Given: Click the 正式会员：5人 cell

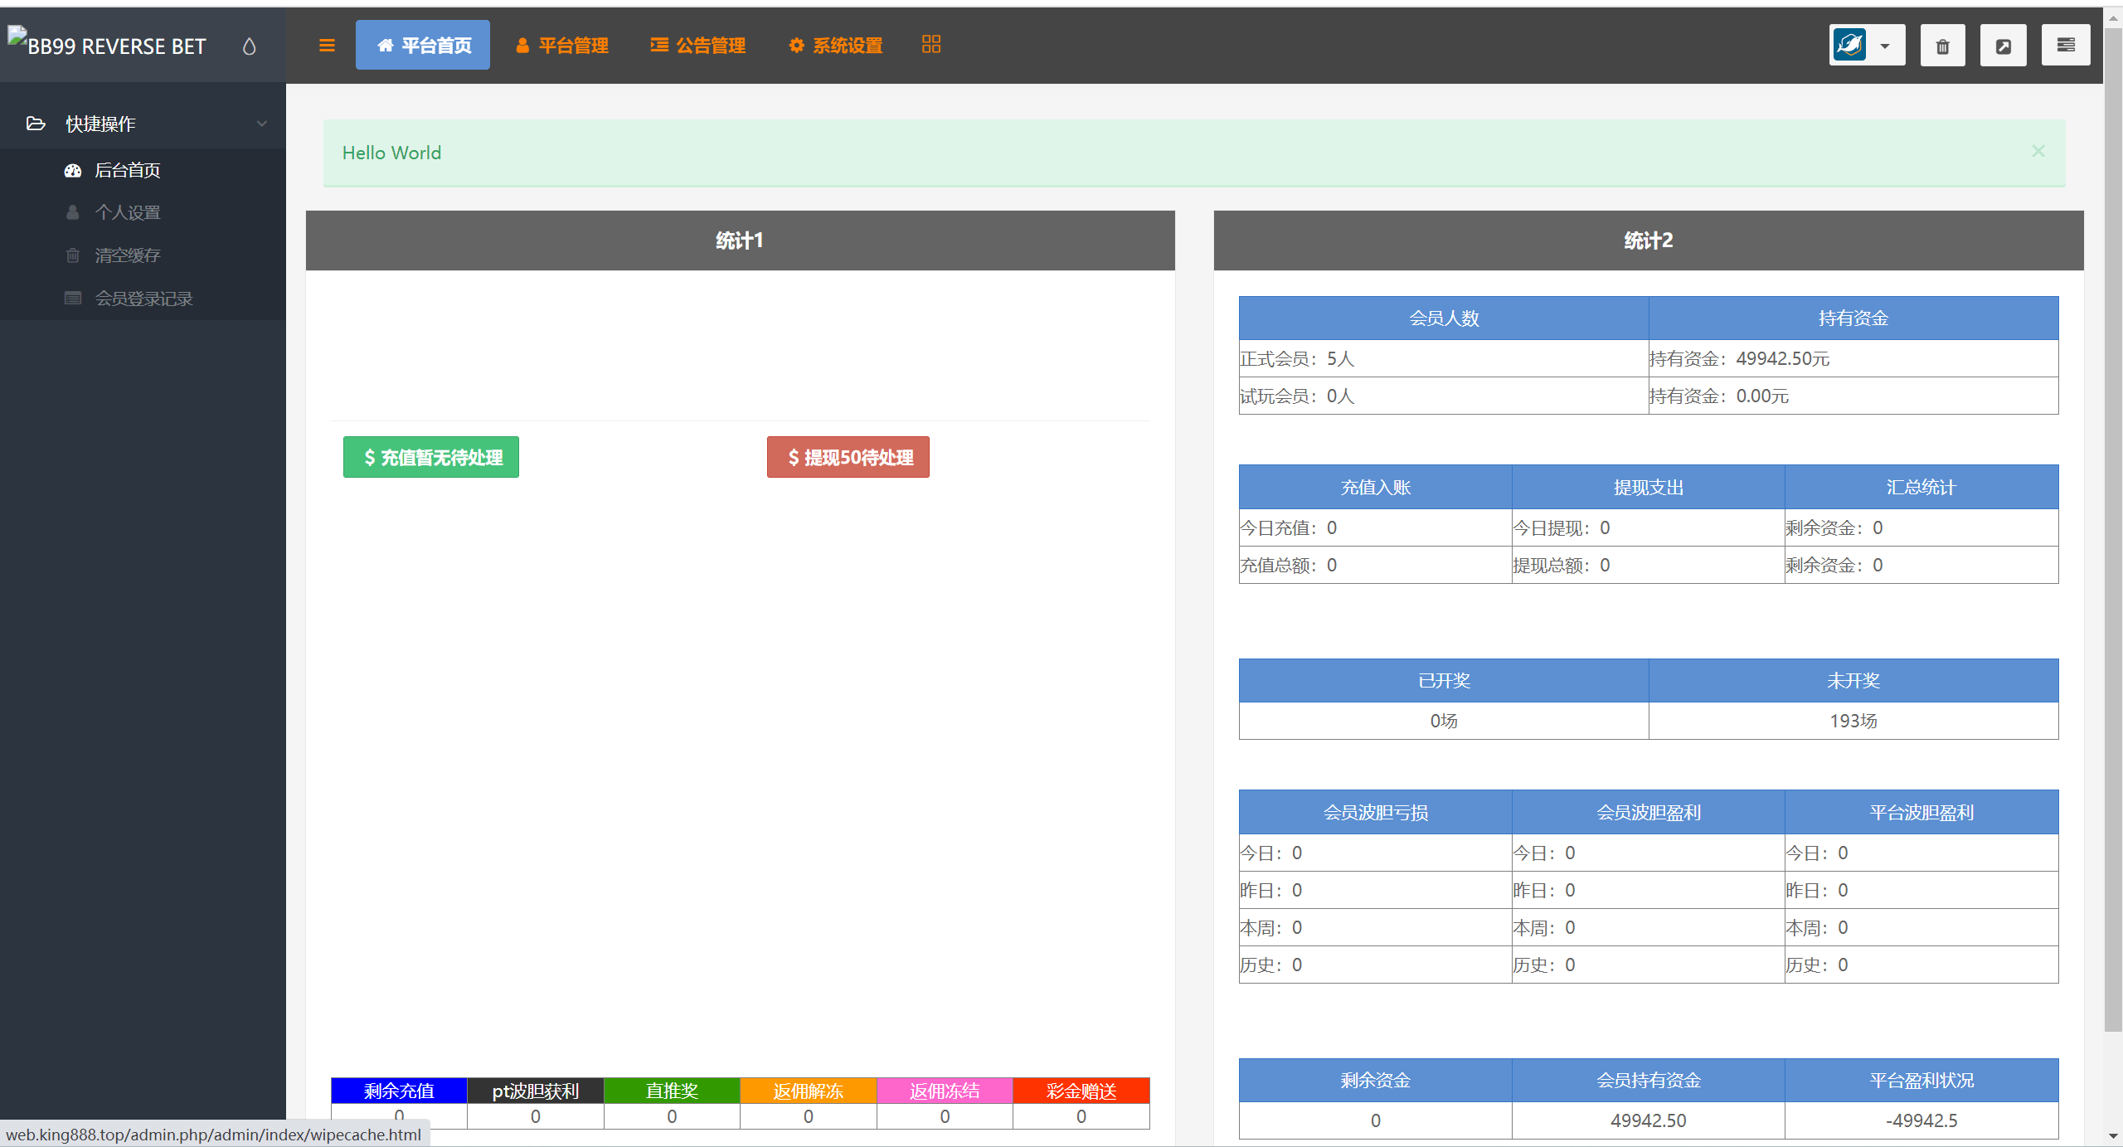Looking at the screenshot, I should point(1444,358).
